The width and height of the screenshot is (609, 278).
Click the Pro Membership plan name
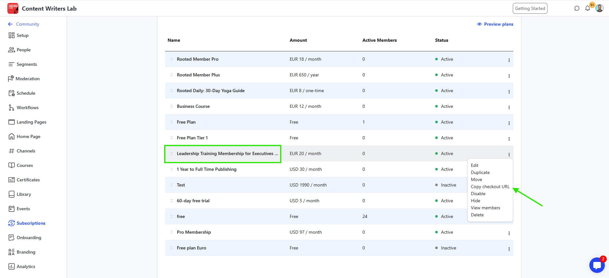(x=194, y=232)
